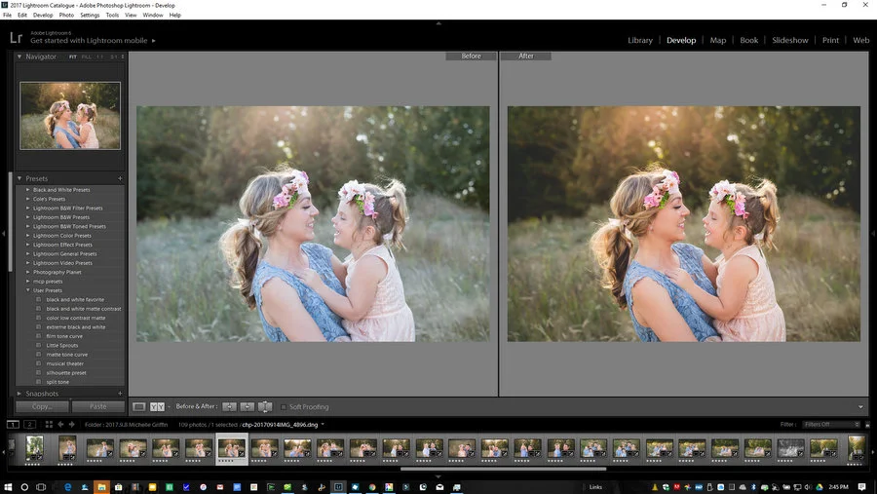
Task: Open Before/After view options dropdown arrow
Action: tap(169, 406)
